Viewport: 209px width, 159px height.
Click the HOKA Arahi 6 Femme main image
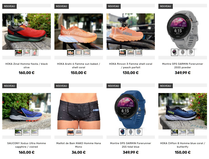point(79,31)
